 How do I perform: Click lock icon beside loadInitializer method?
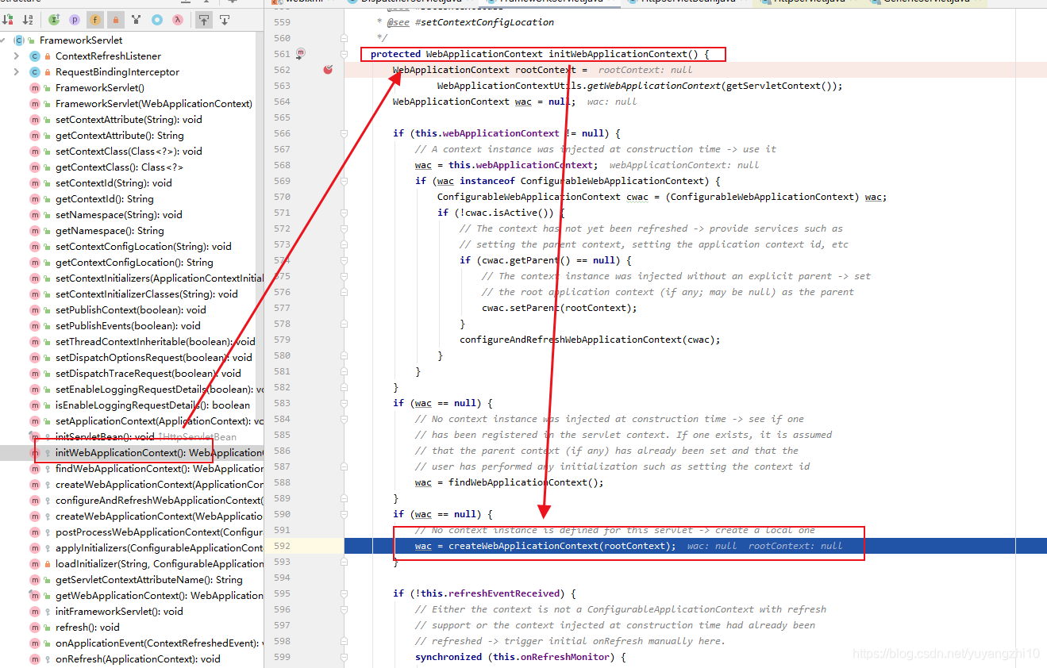48,564
